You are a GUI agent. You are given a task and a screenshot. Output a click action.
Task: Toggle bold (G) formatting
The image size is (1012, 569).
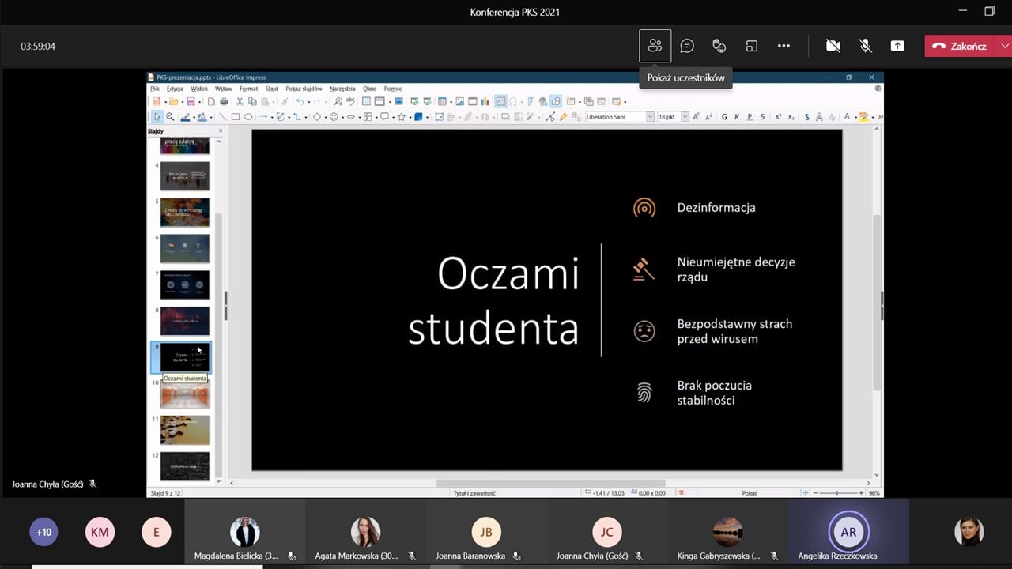tap(725, 117)
